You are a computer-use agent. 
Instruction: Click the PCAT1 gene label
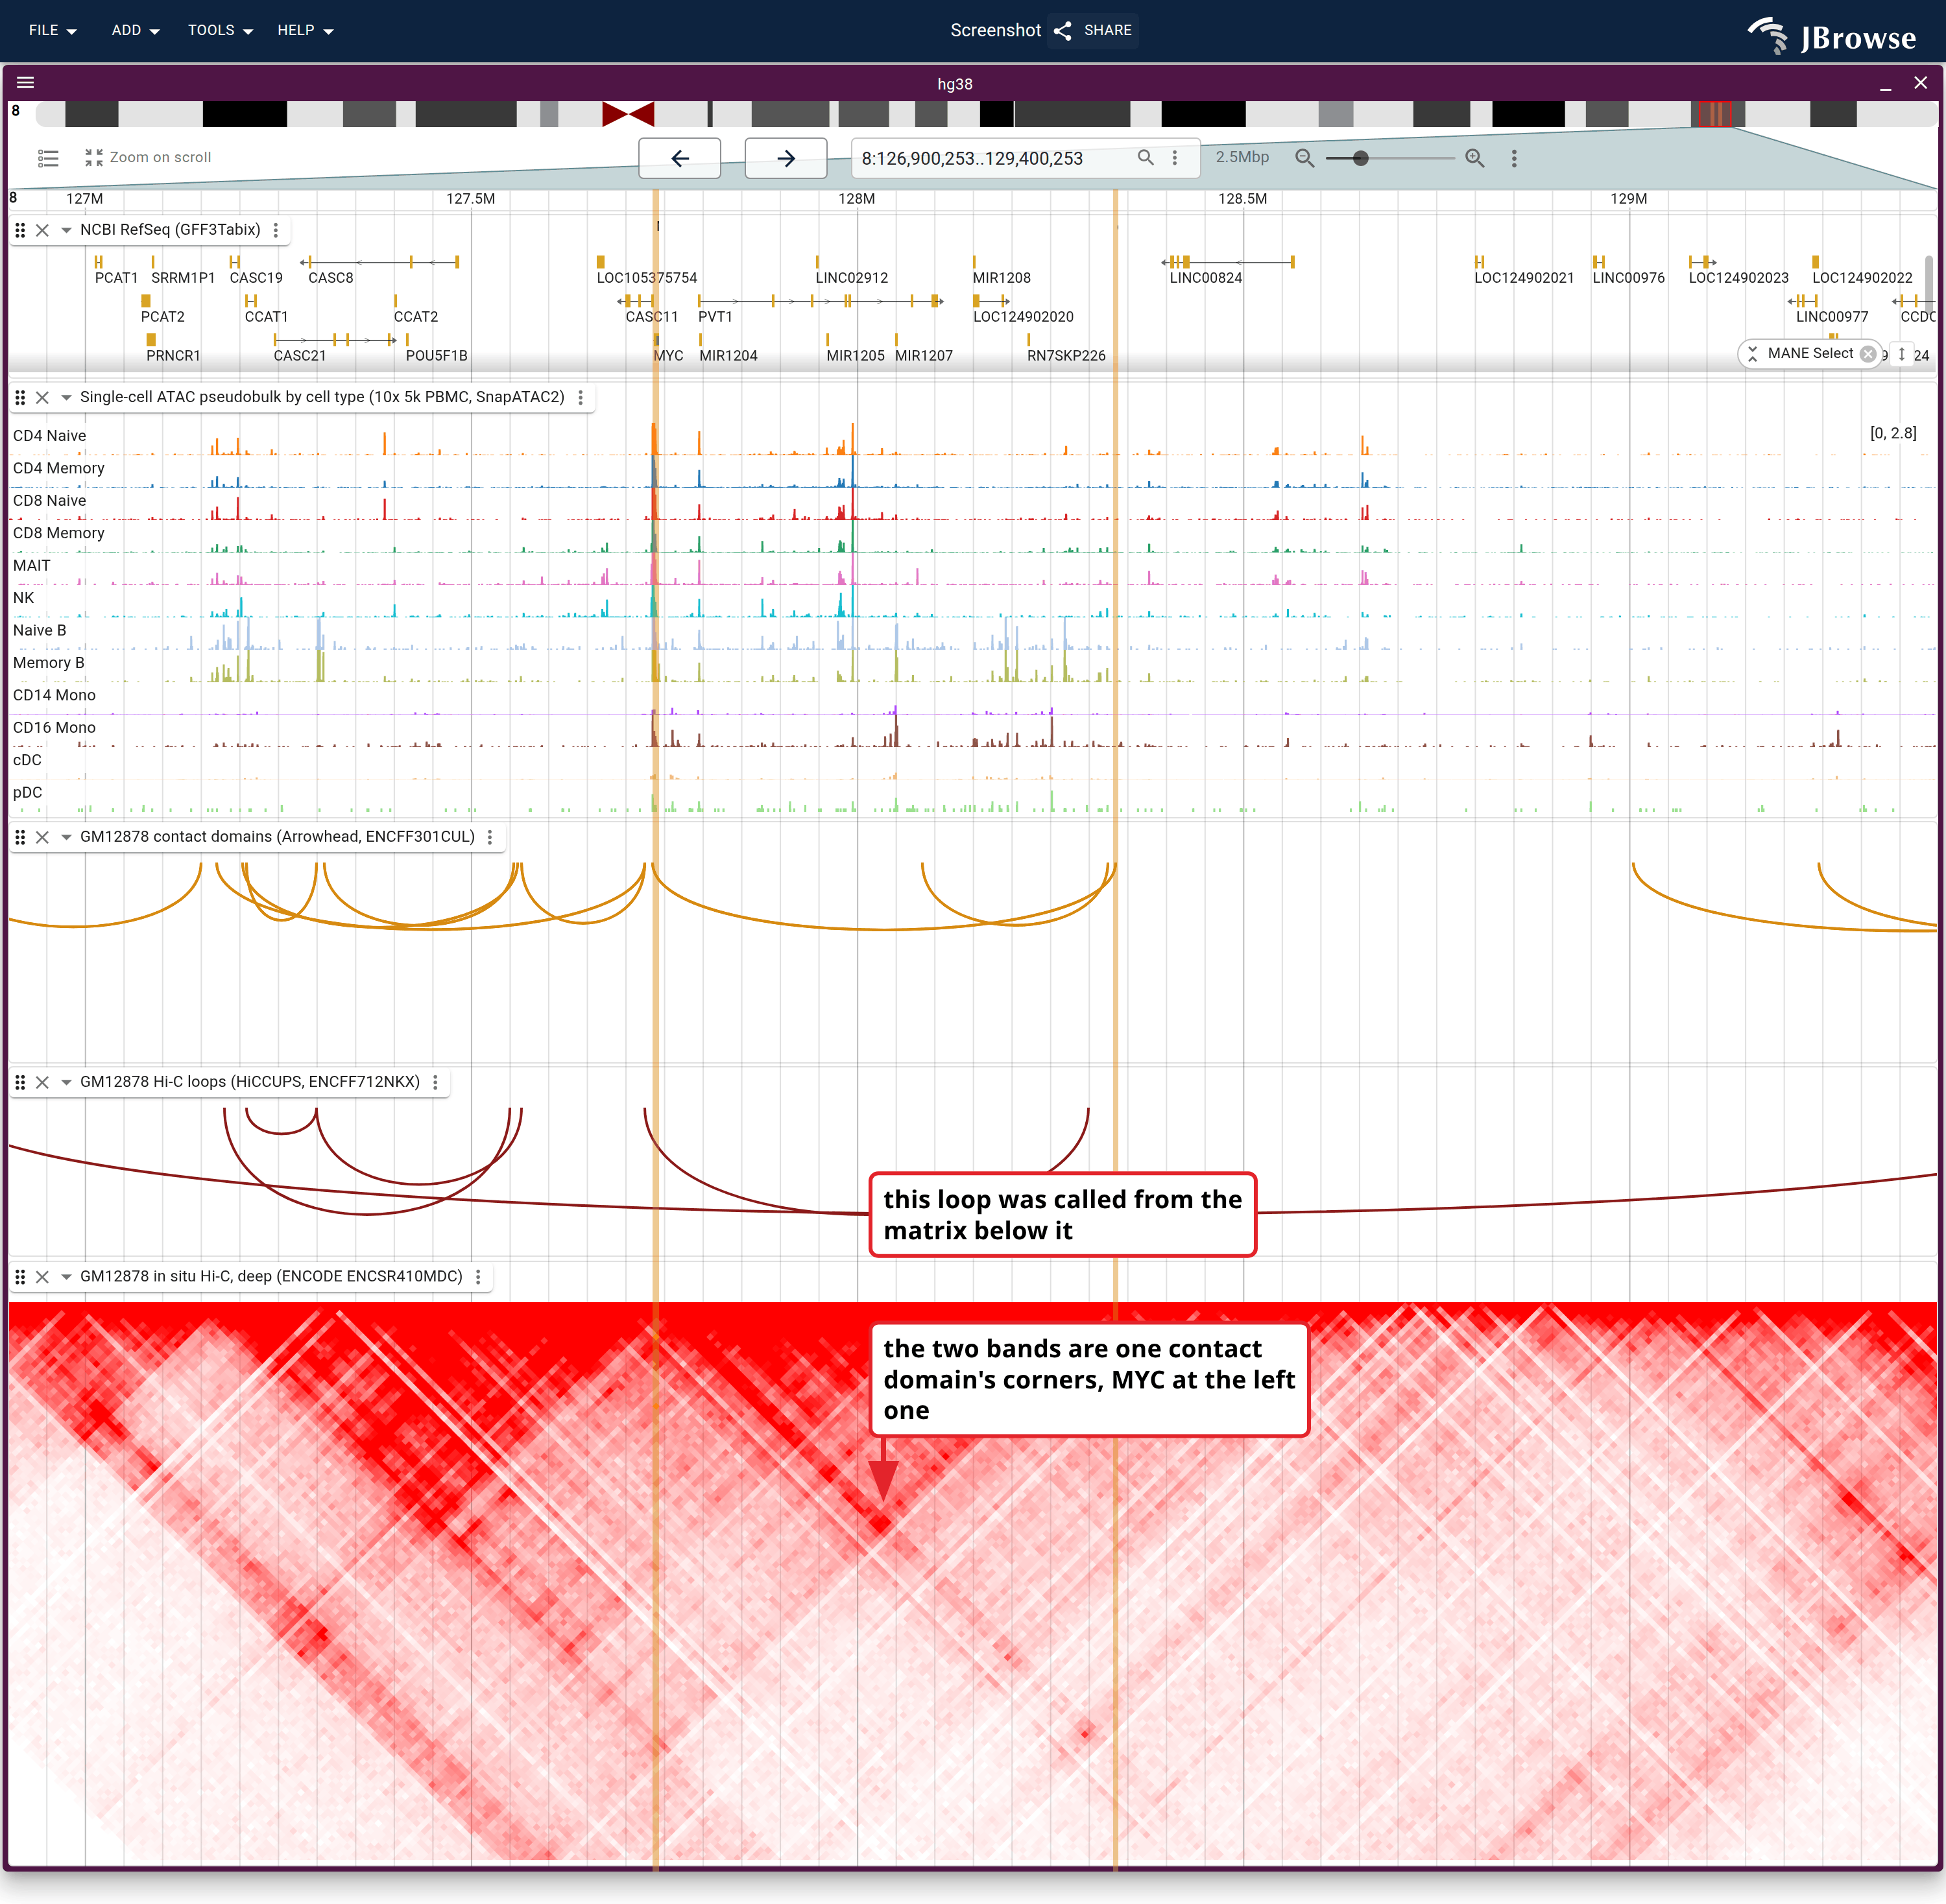116,278
